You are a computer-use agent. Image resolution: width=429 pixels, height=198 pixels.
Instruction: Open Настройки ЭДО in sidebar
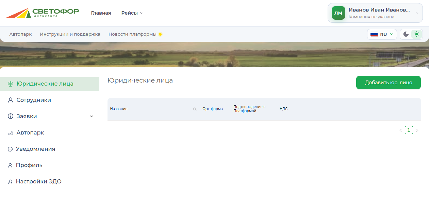50,182
